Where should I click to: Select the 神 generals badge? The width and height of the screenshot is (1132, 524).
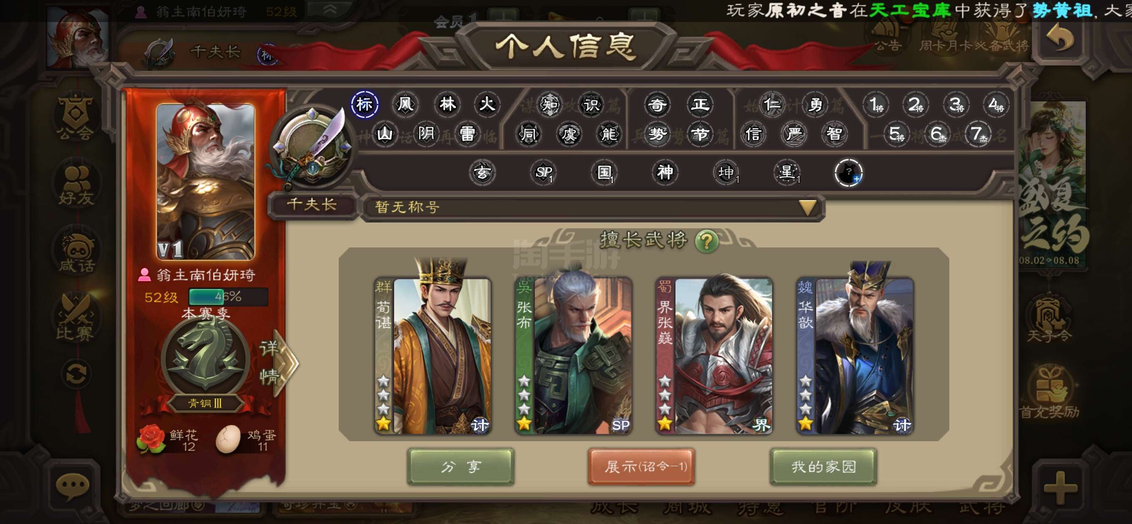(665, 172)
